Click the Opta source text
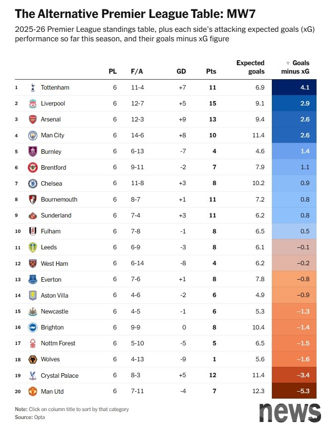The width and height of the screenshot is (325, 425). [x=39, y=417]
